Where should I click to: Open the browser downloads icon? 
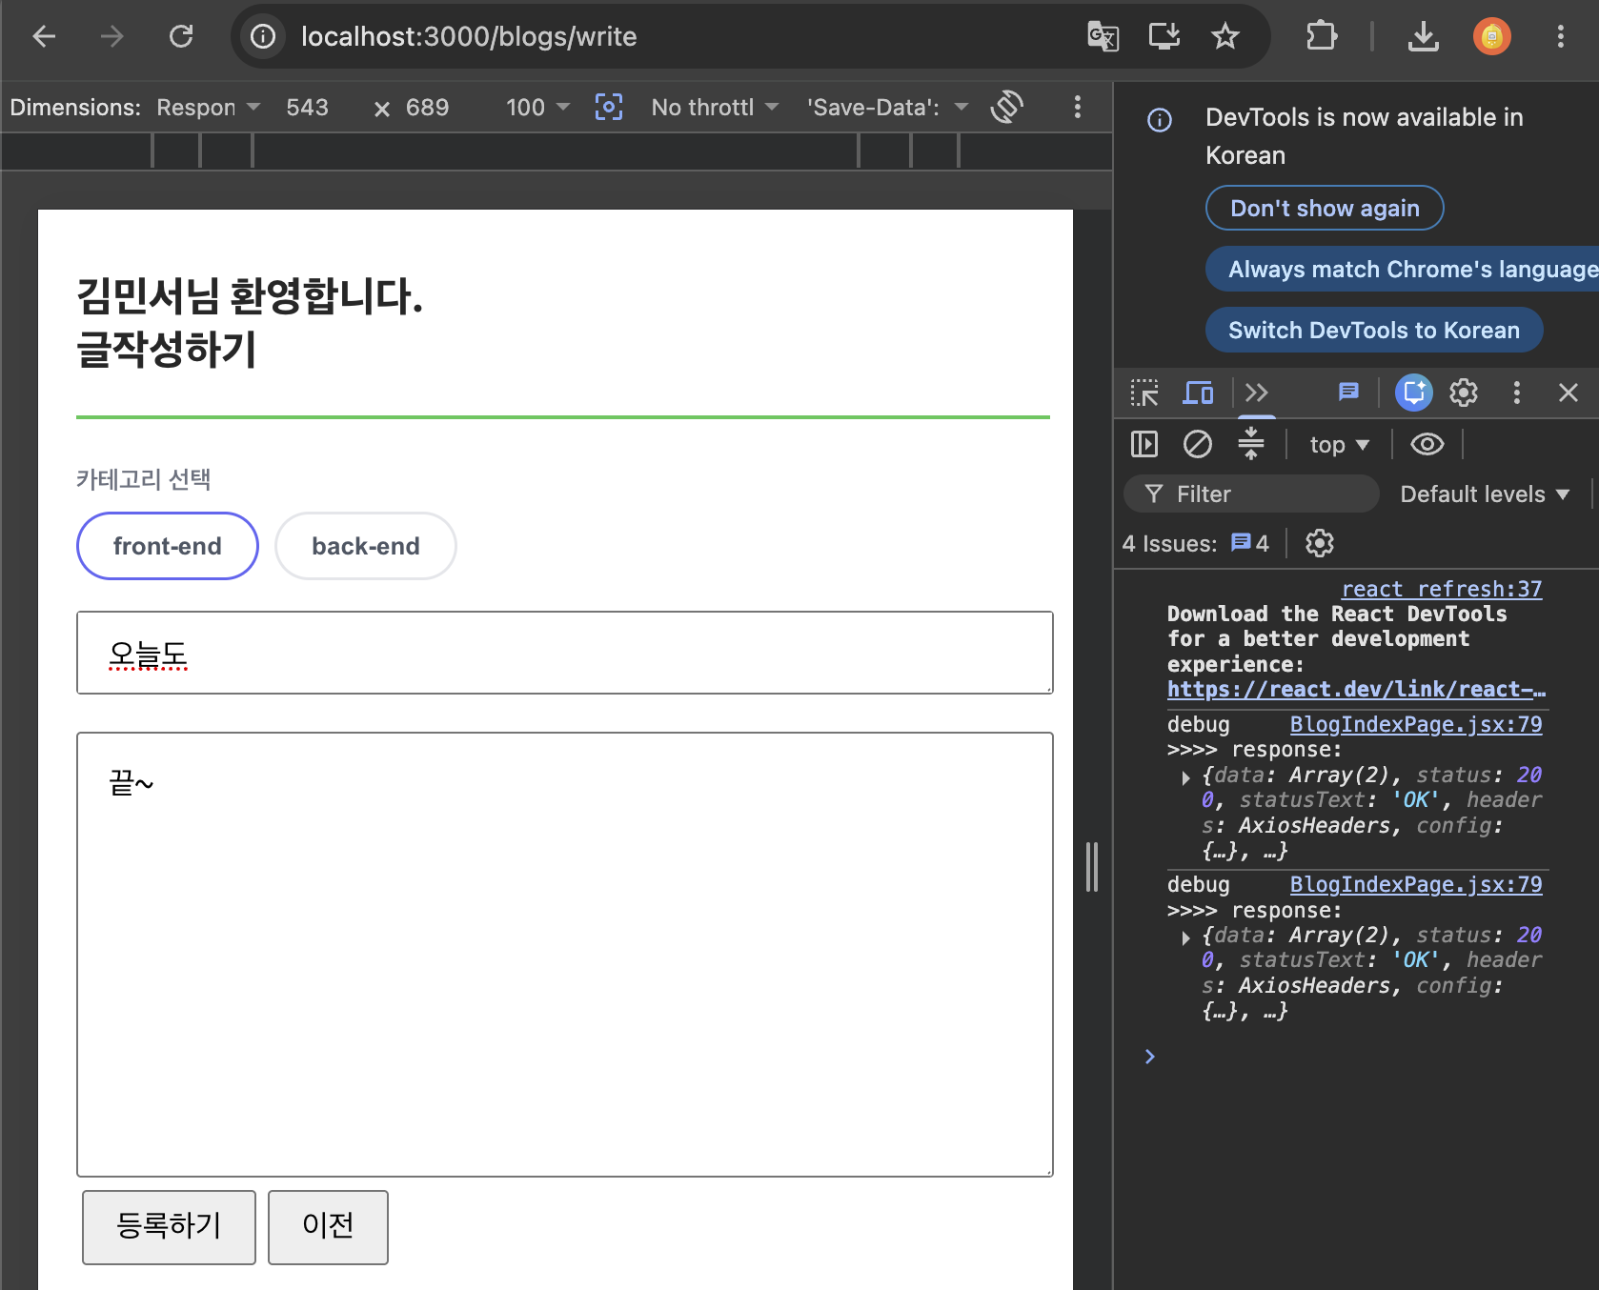tap(1423, 36)
